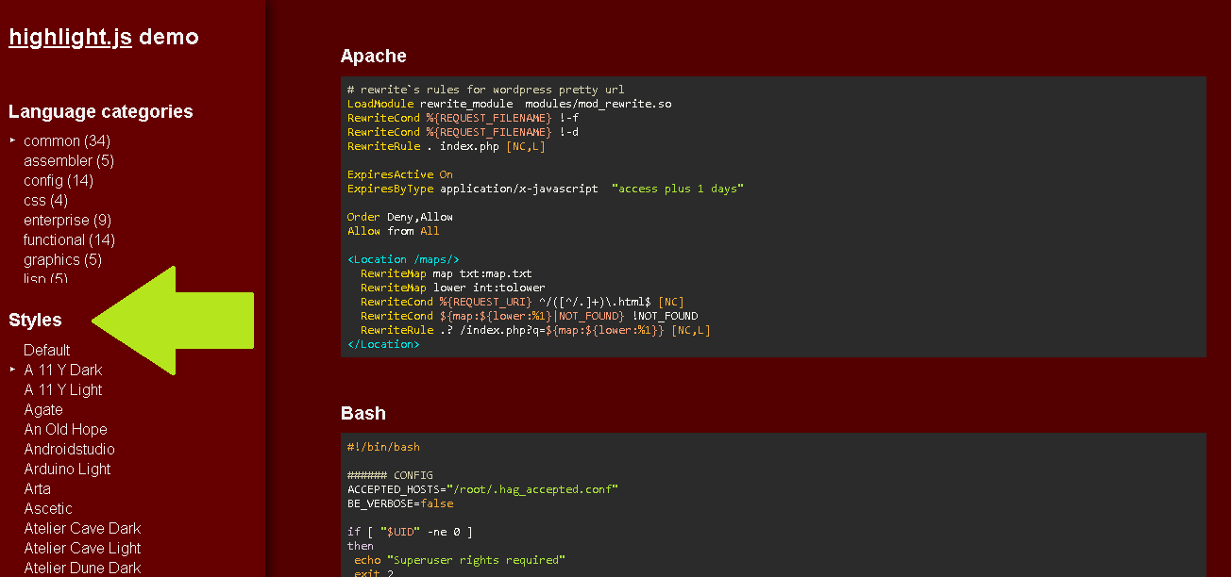
Task: Select the functional (14) language category
Action: [x=69, y=239]
